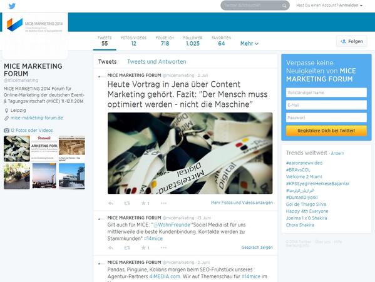Image resolution: width=375 pixels, height=282 pixels.
Task: Open the 4iMEDIA.com link
Action: pyautogui.click(x=165, y=276)
